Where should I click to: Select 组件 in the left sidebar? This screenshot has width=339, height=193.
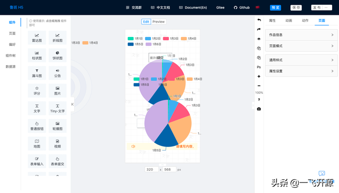pyautogui.click(x=12, y=22)
